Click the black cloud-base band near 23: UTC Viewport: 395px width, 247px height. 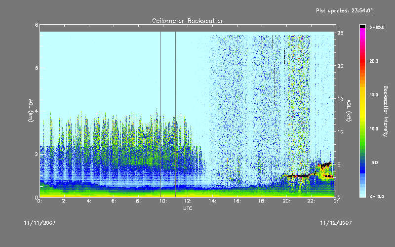coord(326,165)
